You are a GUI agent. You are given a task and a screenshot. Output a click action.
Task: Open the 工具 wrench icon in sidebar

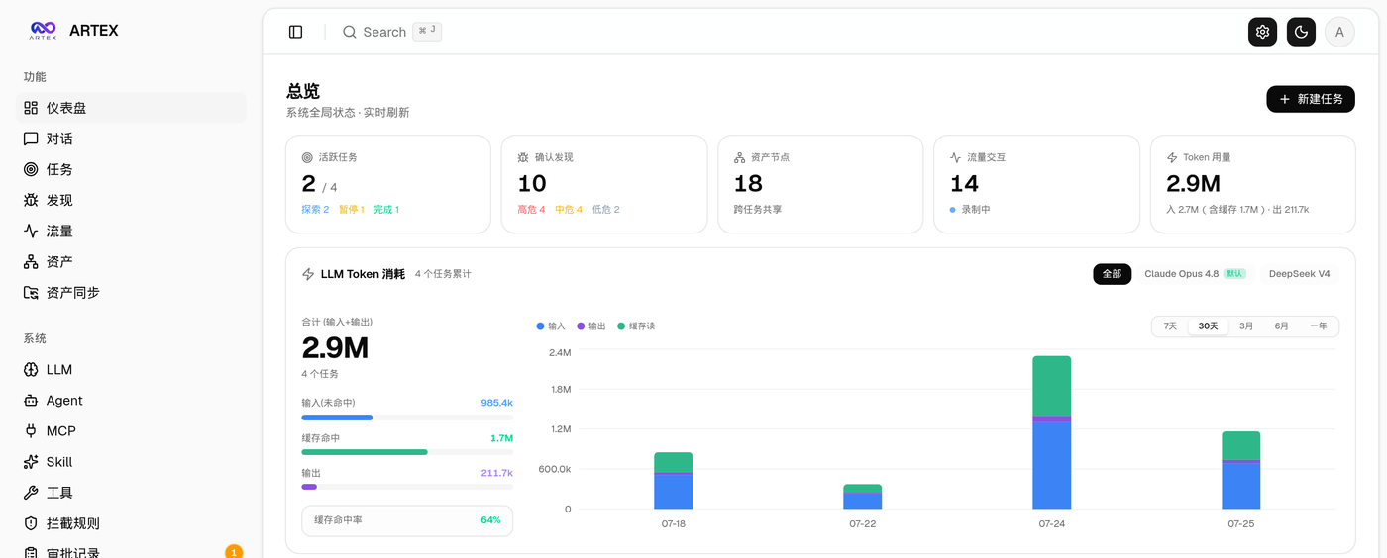click(31, 492)
